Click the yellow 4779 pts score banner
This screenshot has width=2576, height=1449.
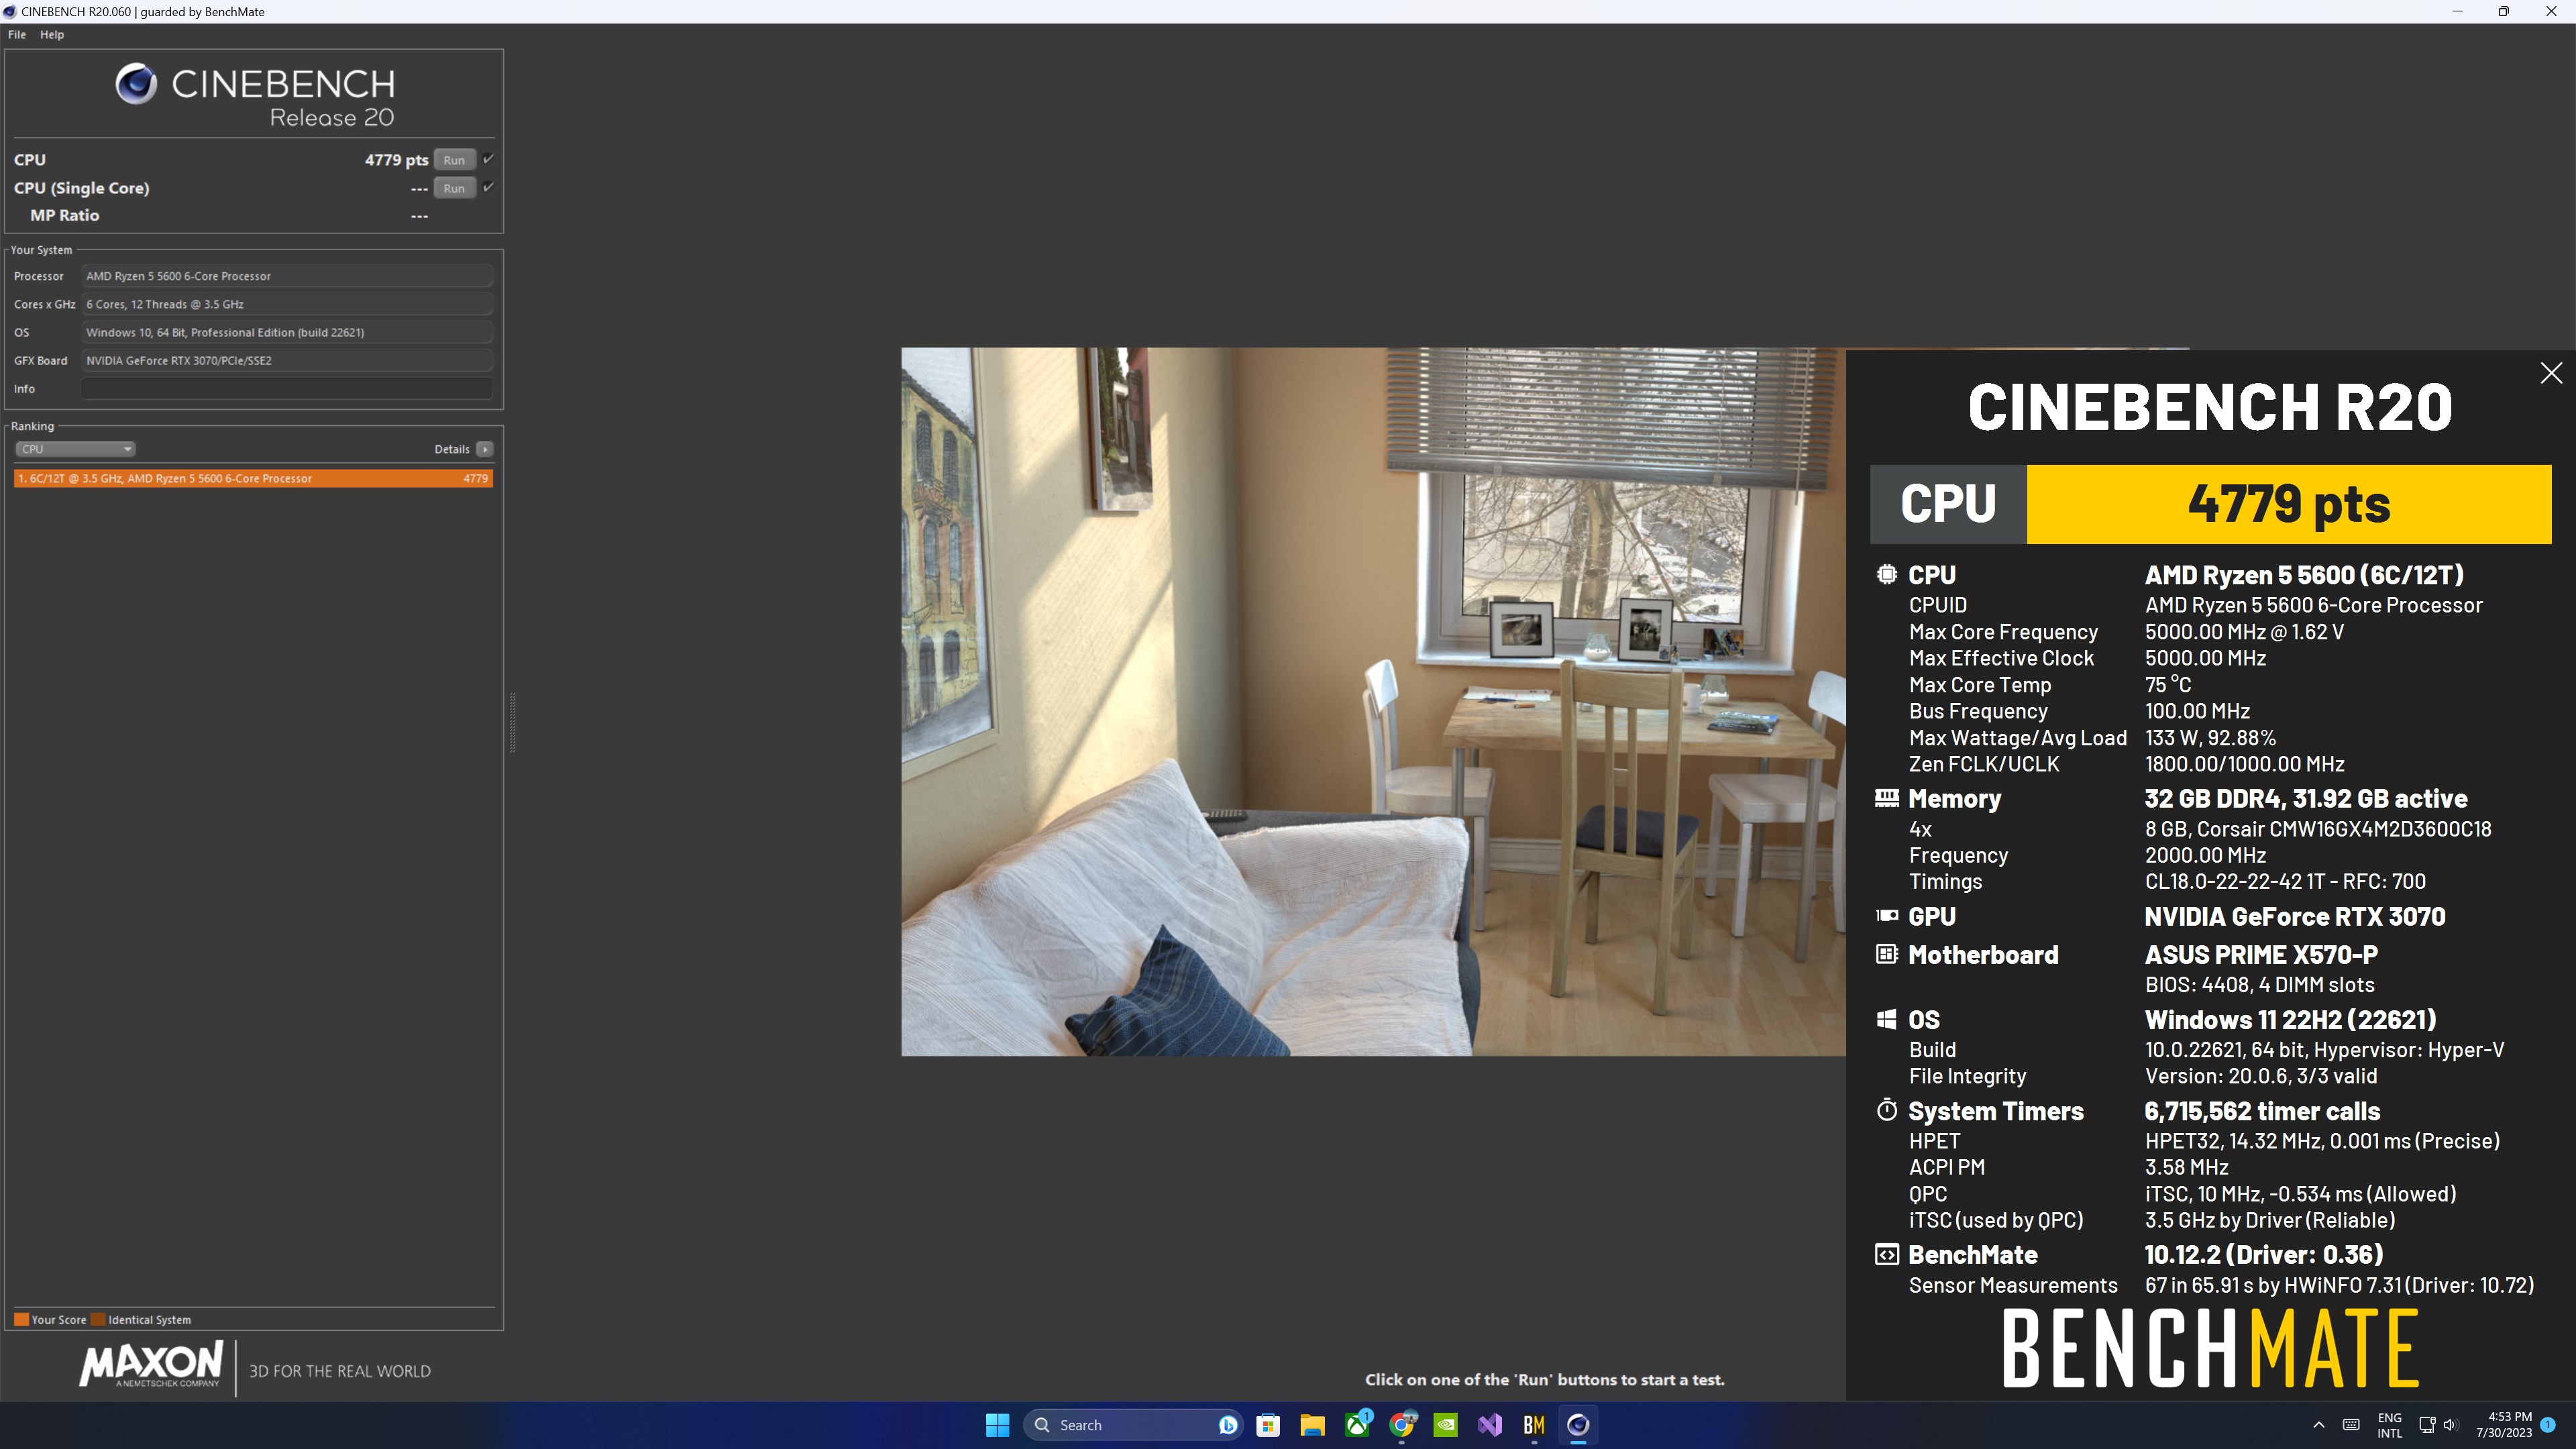click(2289, 504)
